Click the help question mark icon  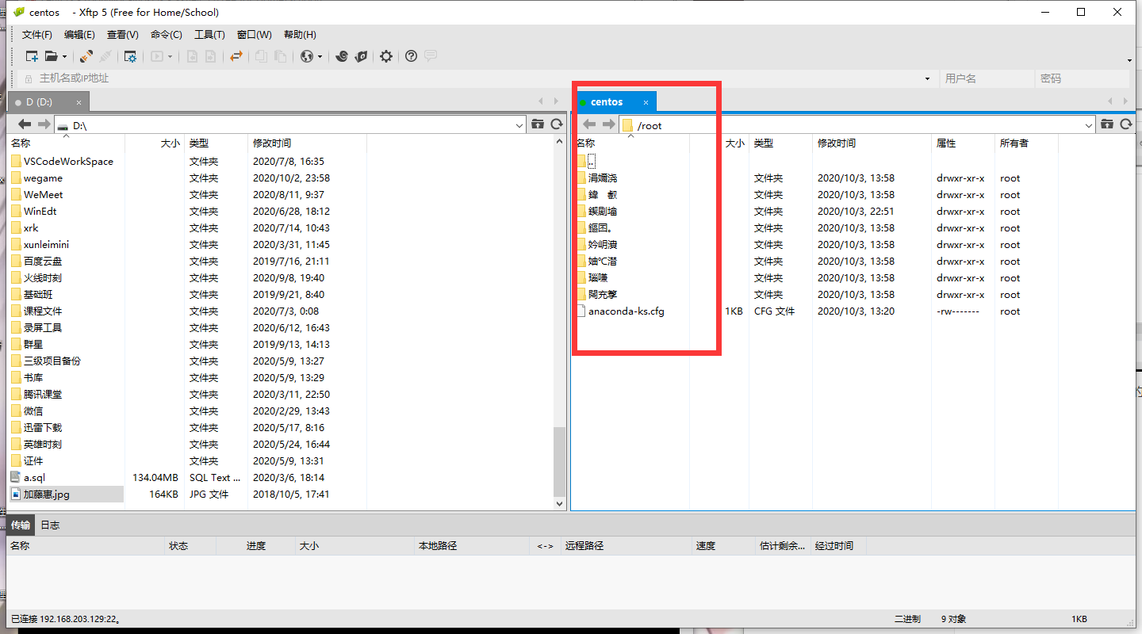pyautogui.click(x=411, y=56)
